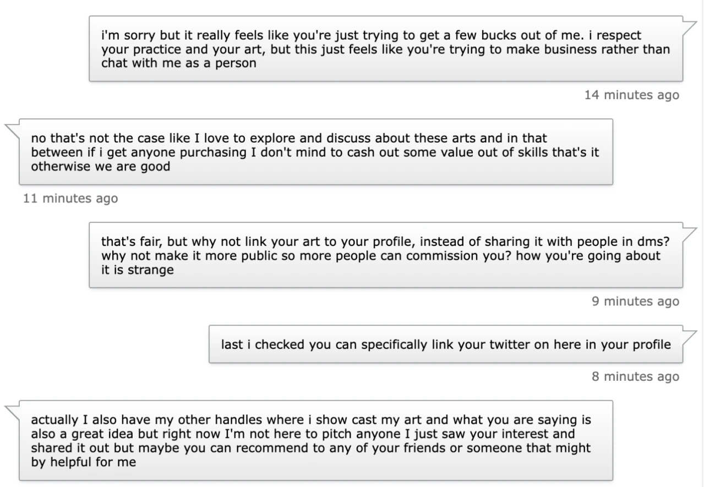
Task: Click the short message about linking your twitter
Action: coord(445,344)
